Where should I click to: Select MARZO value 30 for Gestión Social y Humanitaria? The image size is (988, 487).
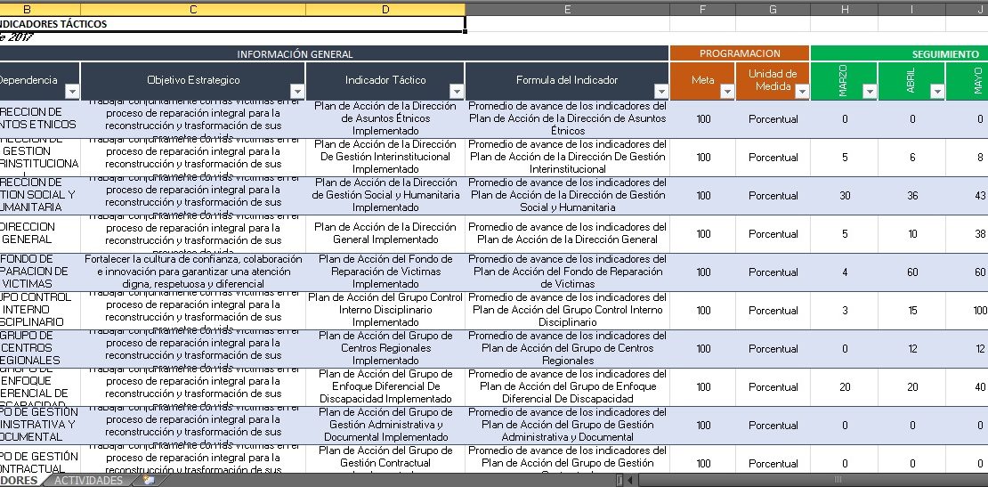click(845, 195)
